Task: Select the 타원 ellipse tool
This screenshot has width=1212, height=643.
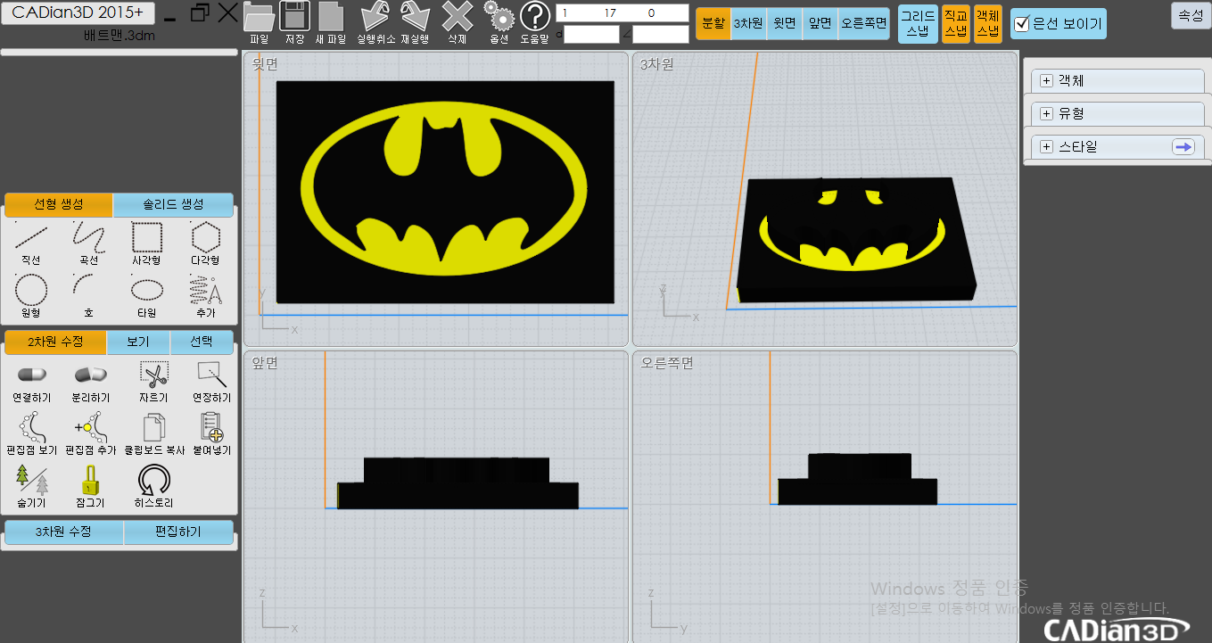Action: tap(147, 296)
